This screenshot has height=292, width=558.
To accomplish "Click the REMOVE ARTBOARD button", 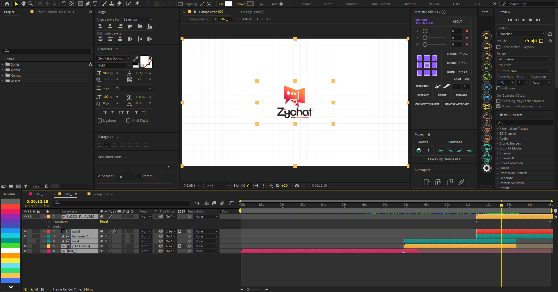I will tap(457, 104).
